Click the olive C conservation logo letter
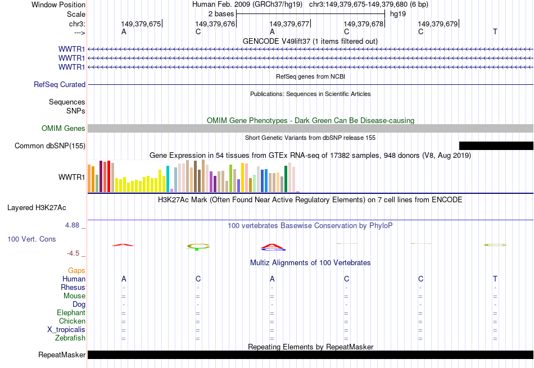The height and width of the screenshot is (368, 534). coord(198,246)
